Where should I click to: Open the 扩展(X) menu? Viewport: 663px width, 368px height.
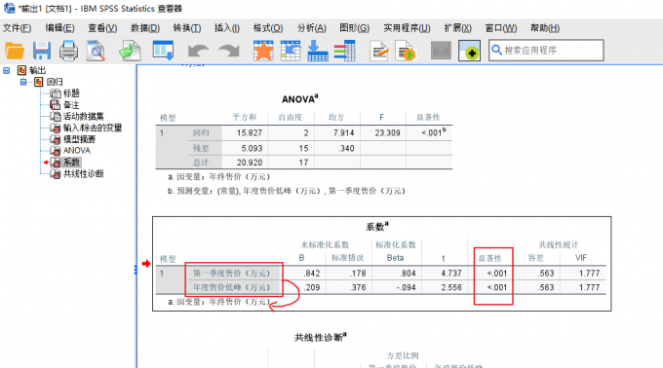pos(457,28)
